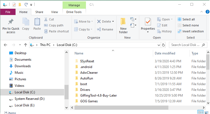The height and width of the screenshot is (114, 210).
Task: Sort by Date modified column
Action: pos(165,53)
